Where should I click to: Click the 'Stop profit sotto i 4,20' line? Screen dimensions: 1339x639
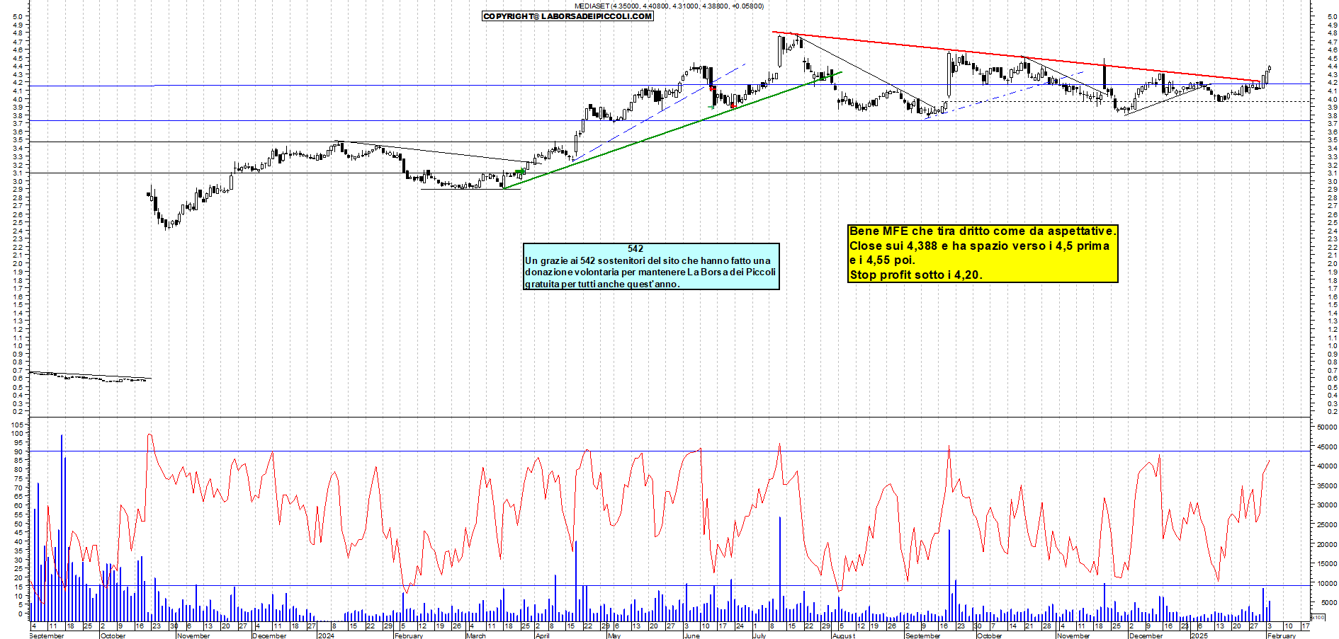coord(916,275)
